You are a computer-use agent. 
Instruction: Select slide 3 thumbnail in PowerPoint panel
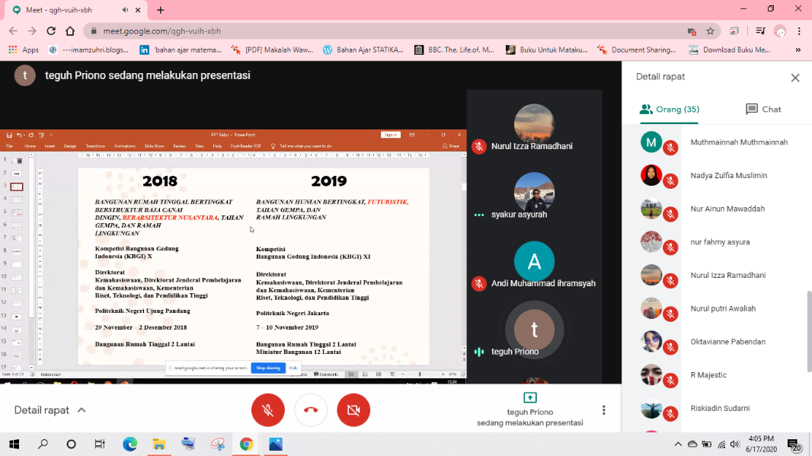point(17,187)
